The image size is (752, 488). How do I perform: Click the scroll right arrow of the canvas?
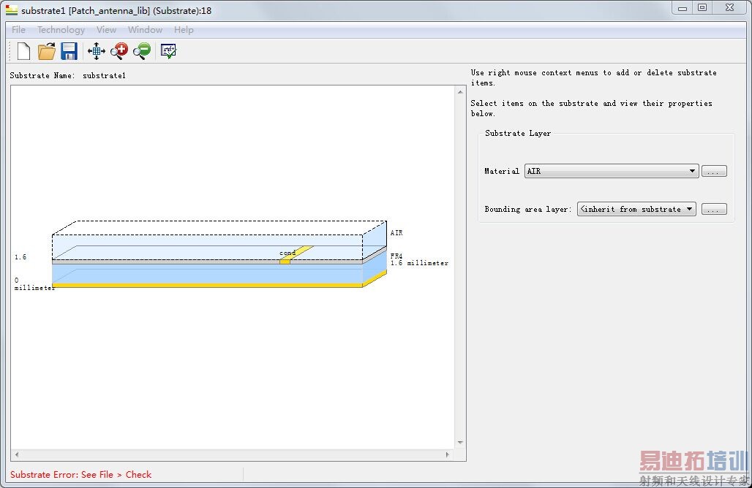pos(448,454)
